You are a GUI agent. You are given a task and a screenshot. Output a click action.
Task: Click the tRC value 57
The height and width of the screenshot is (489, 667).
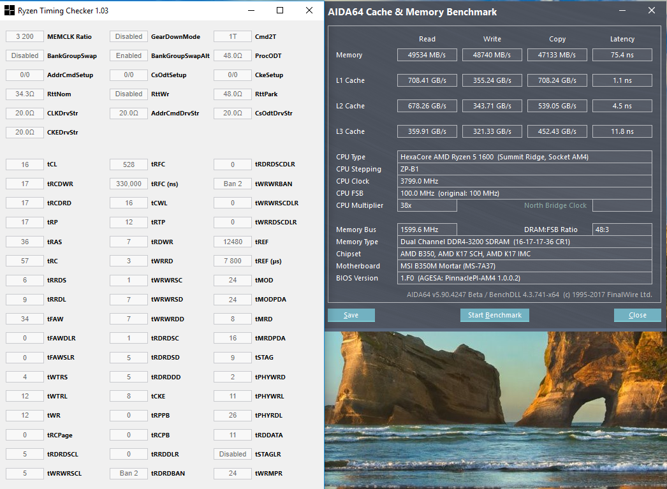pos(25,261)
